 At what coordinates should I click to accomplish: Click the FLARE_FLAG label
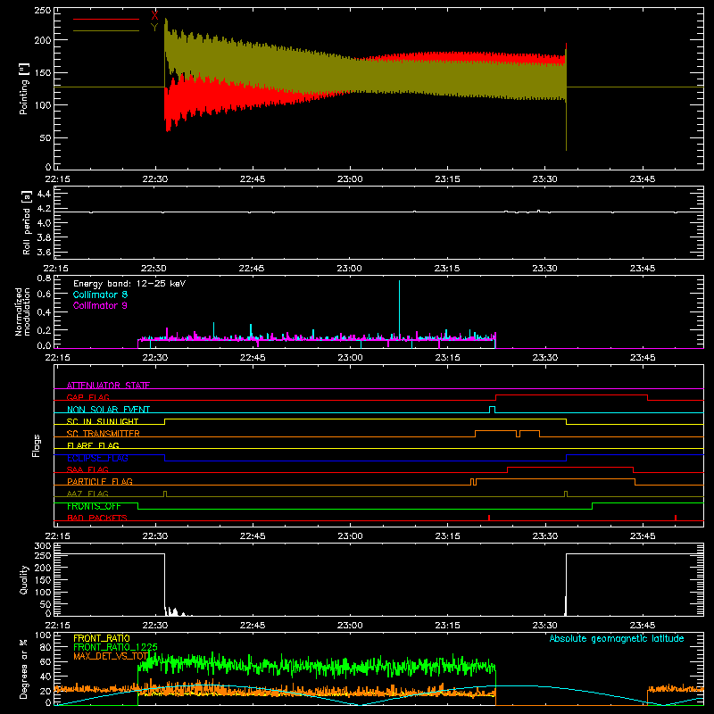[x=93, y=445]
